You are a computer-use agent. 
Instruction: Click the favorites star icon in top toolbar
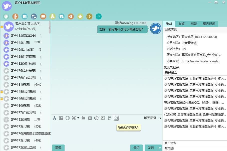(80, 16)
